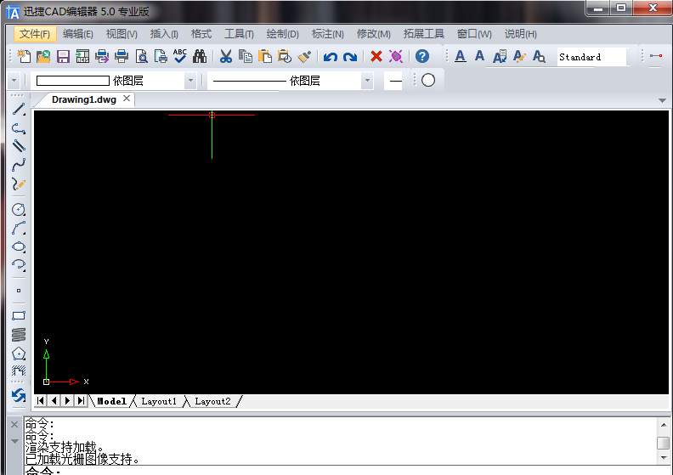Undo with the blue left arrow
673x475 pixels.
pos(330,57)
